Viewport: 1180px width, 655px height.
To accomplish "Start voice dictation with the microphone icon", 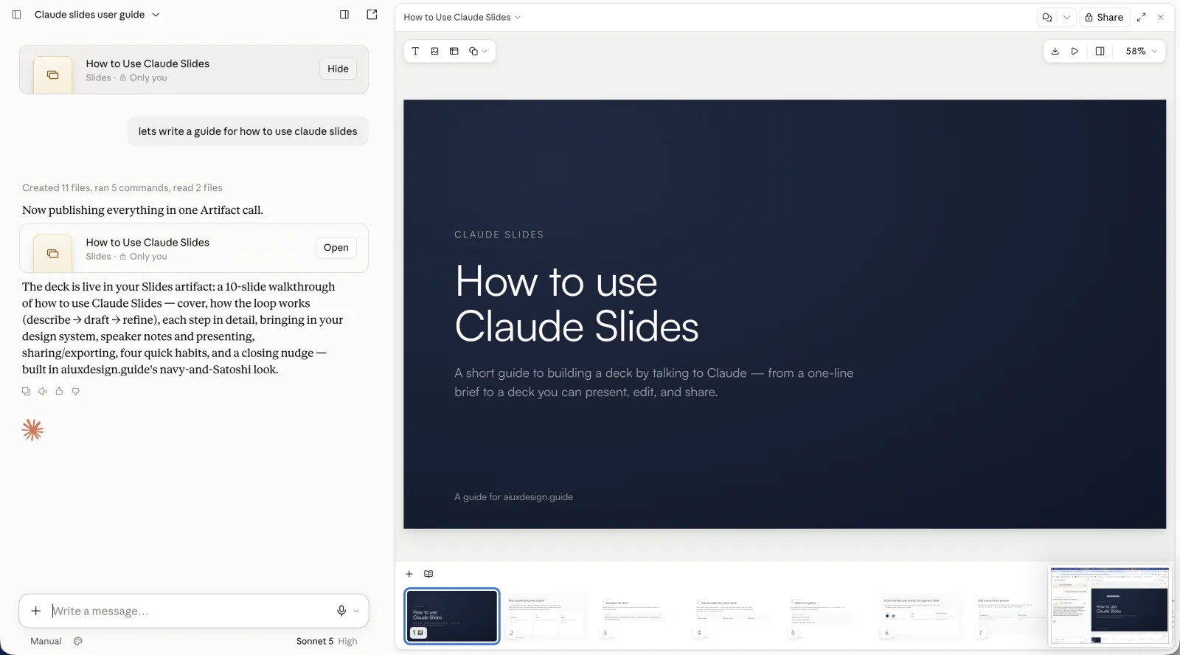I will click(341, 611).
